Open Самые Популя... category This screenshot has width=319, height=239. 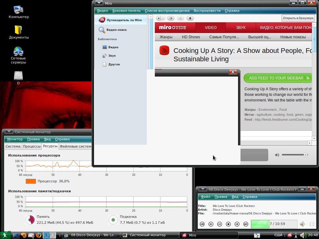[x=224, y=37]
